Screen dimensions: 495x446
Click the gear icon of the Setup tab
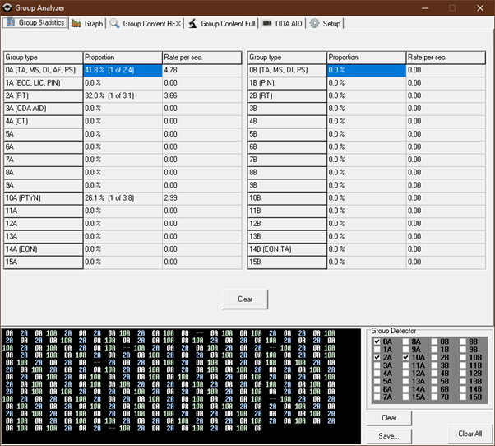(x=314, y=23)
